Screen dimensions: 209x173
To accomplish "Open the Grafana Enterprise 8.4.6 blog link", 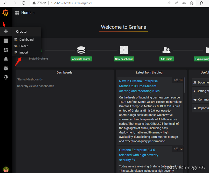I will coord(139,155).
